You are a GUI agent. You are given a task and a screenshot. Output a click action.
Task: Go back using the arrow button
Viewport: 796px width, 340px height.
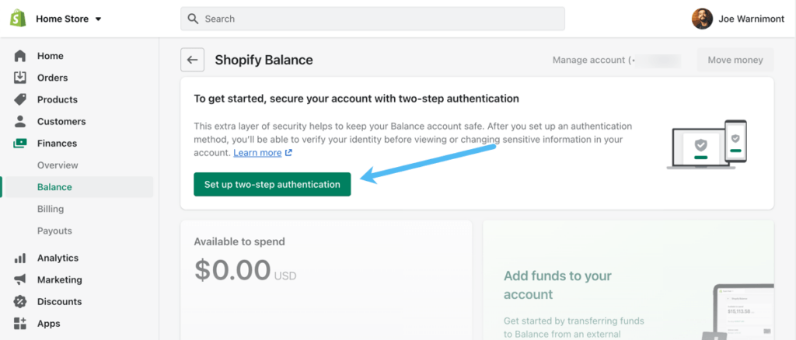tap(192, 60)
